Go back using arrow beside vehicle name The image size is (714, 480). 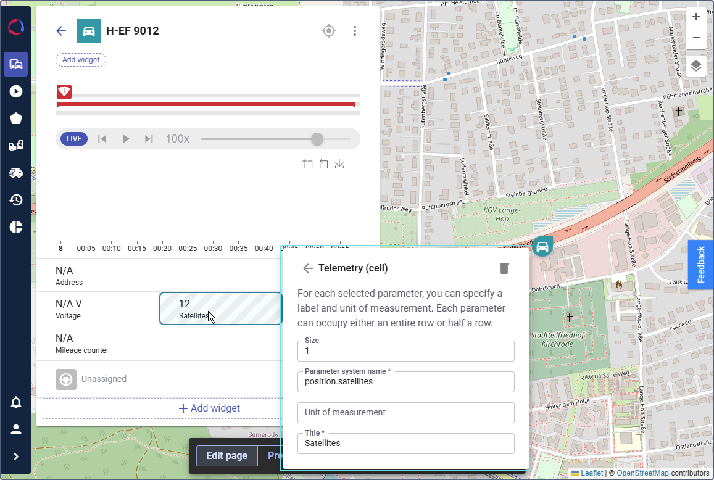[61, 31]
